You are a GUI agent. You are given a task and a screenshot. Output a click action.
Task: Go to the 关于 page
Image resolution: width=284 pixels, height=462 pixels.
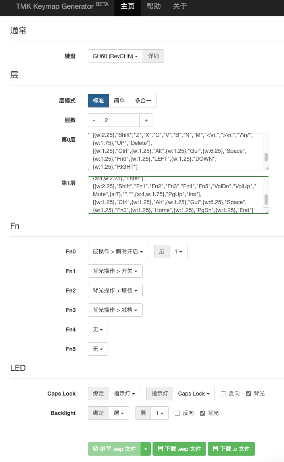pos(180,6)
